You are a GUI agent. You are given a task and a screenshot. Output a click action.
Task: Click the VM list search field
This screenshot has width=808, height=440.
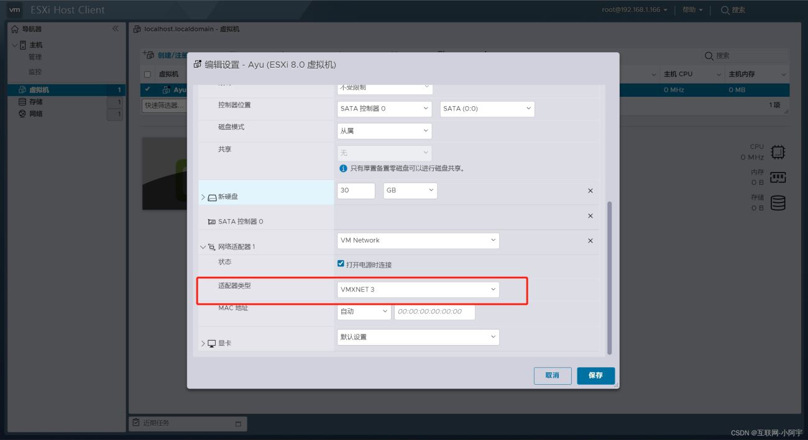point(745,56)
